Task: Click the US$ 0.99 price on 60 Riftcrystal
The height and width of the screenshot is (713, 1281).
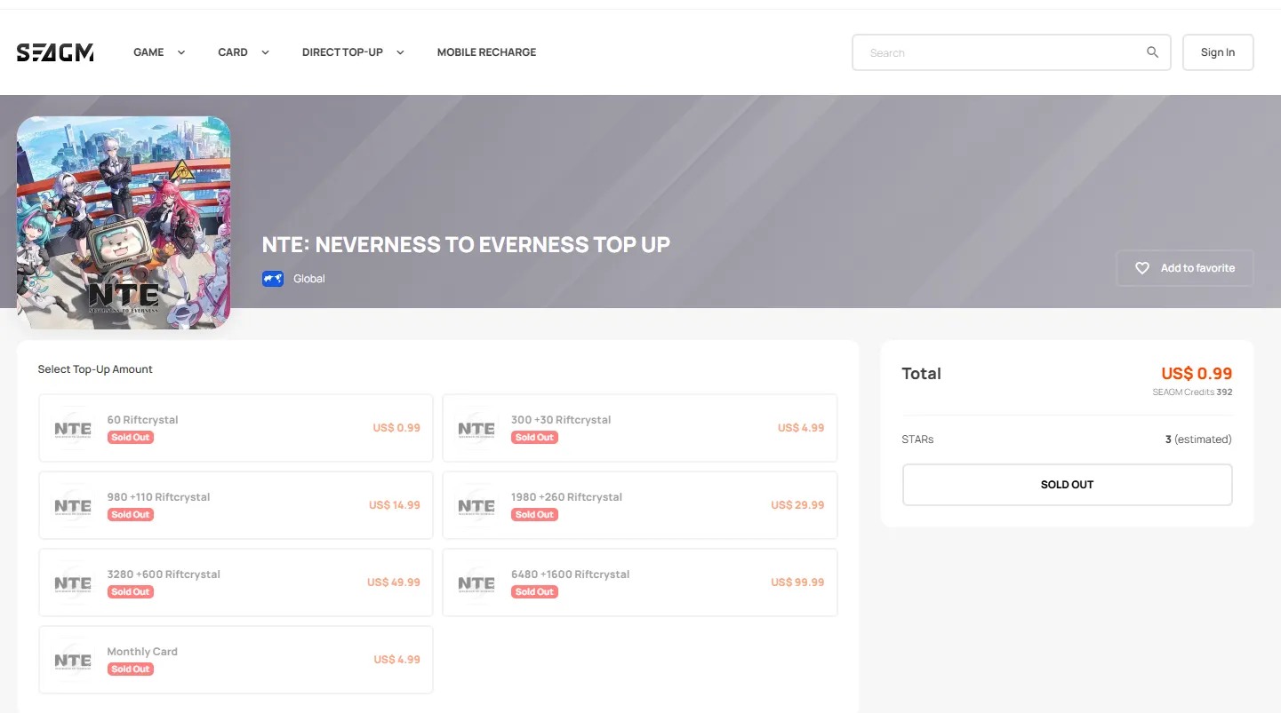Action: pos(396,428)
